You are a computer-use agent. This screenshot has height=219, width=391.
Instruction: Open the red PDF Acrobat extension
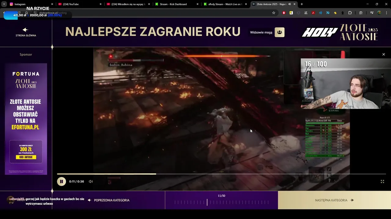pos(313,13)
